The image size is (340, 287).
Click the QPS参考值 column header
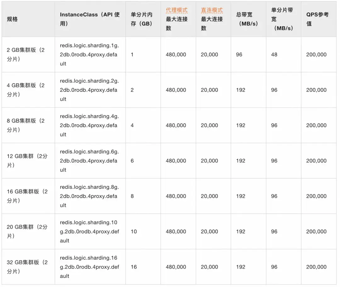click(317, 19)
